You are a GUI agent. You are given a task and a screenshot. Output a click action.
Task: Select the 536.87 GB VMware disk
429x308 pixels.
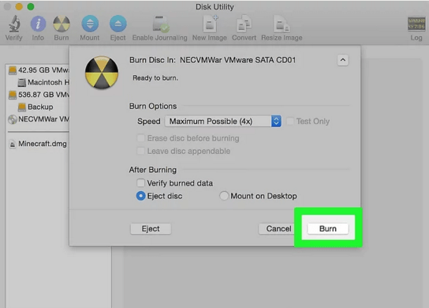coord(39,95)
